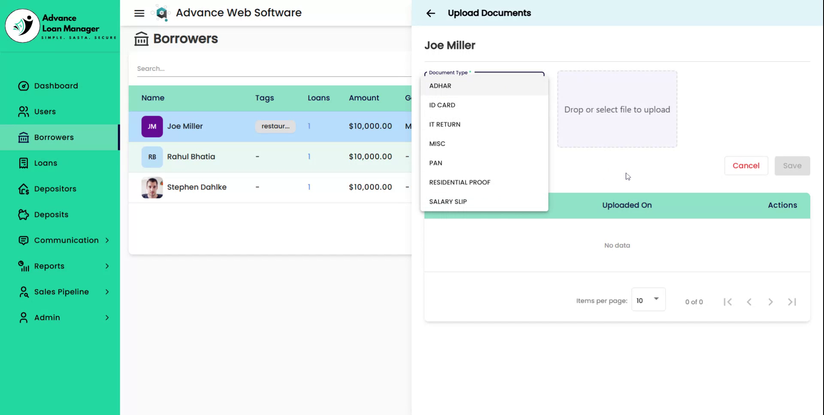Select ADHAR document type

[x=440, y=86]
